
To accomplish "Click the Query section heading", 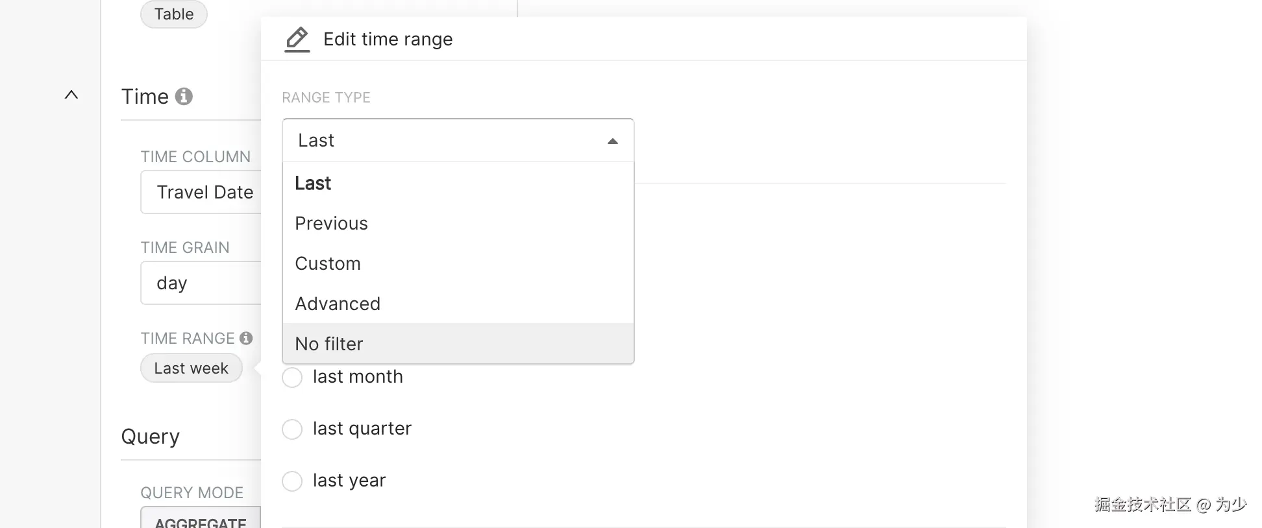I will click(x=150, y=437).
